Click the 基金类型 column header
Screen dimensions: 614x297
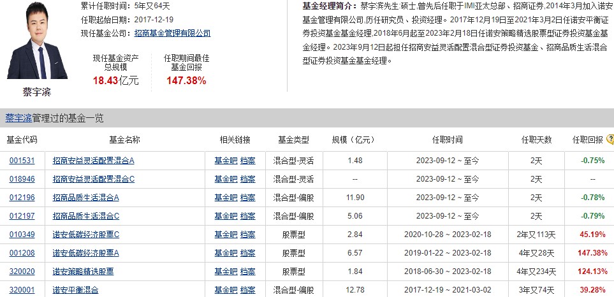[x=293, y=140]
